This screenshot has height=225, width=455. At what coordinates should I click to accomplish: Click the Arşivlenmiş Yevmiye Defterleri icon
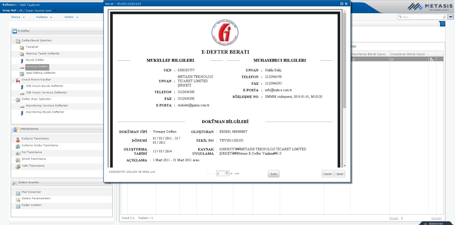click(x=22, y=106)
